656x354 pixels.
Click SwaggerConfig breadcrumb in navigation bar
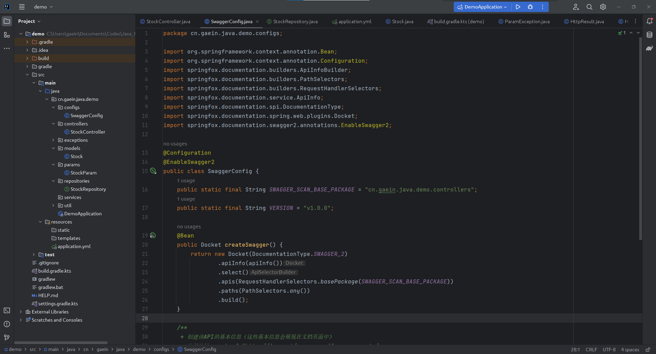tap(197, 349)
